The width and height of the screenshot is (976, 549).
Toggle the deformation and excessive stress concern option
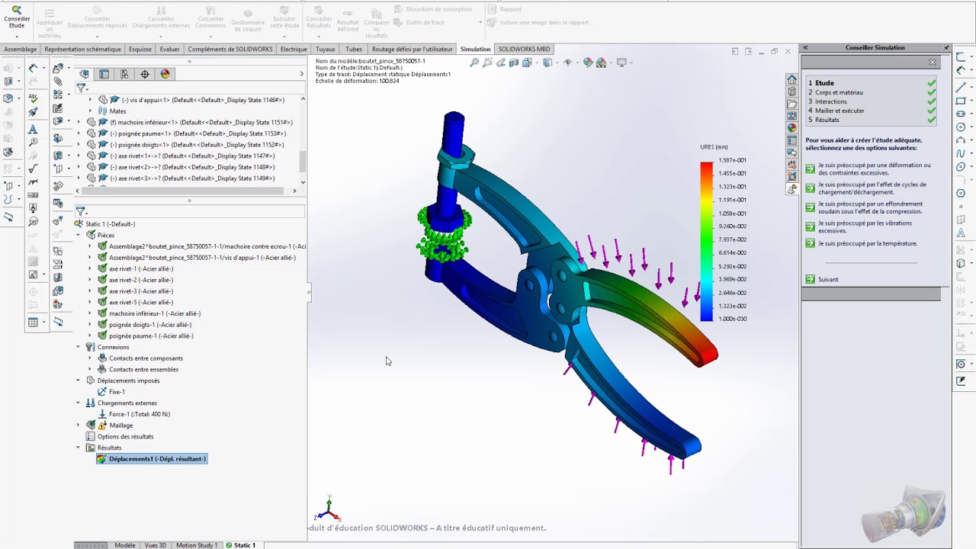pyautogui.click(x=811, y=169)
